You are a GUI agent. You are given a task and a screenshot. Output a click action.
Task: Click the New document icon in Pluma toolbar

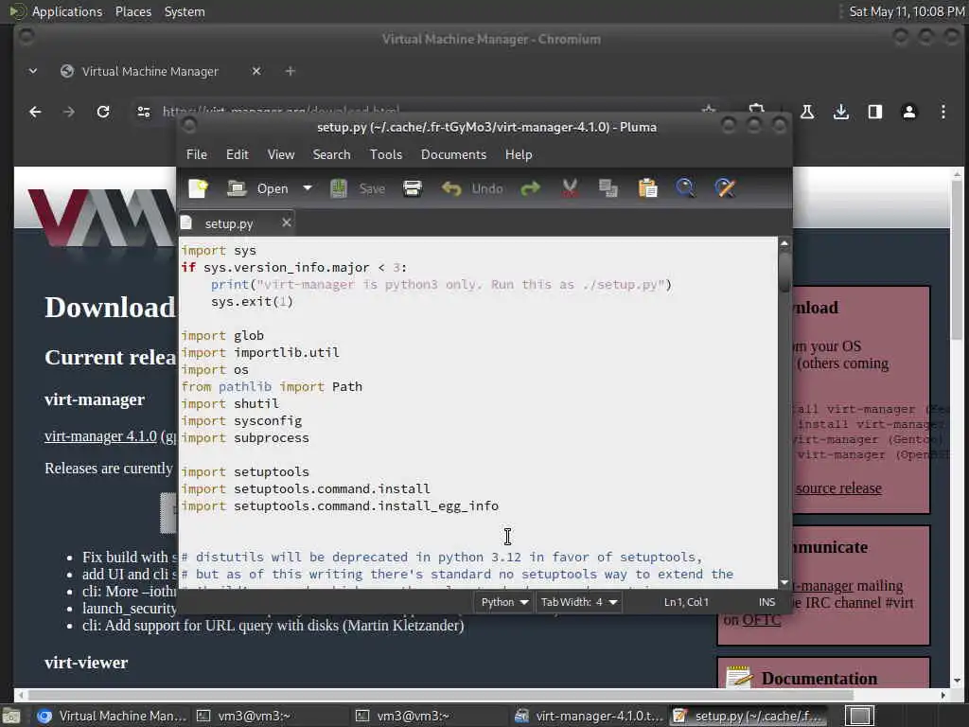click(198, 188)
